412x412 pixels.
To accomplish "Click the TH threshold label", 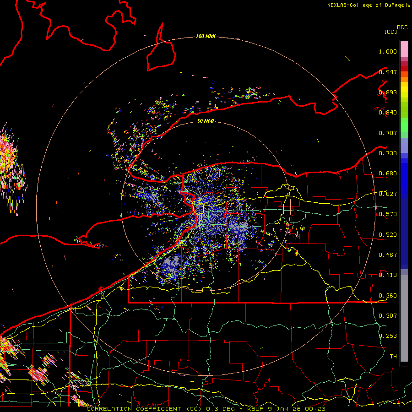I will (x=393, y=357).
